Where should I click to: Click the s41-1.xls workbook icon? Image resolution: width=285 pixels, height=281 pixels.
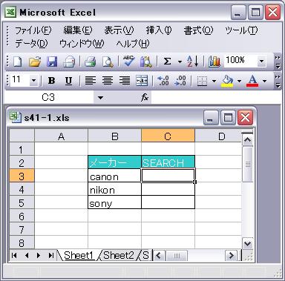click(x=16, y=117)
